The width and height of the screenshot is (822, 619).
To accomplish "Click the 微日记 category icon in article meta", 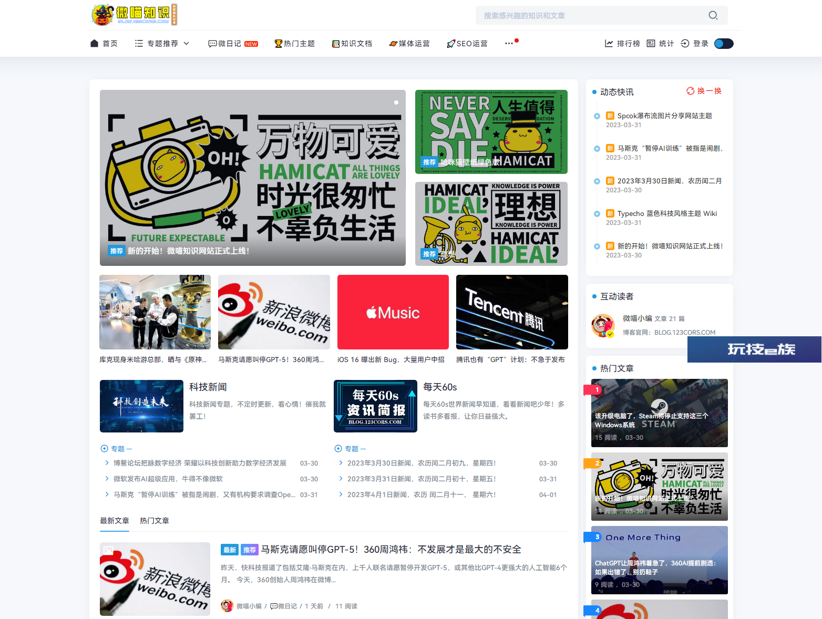I will coord(274,606).
